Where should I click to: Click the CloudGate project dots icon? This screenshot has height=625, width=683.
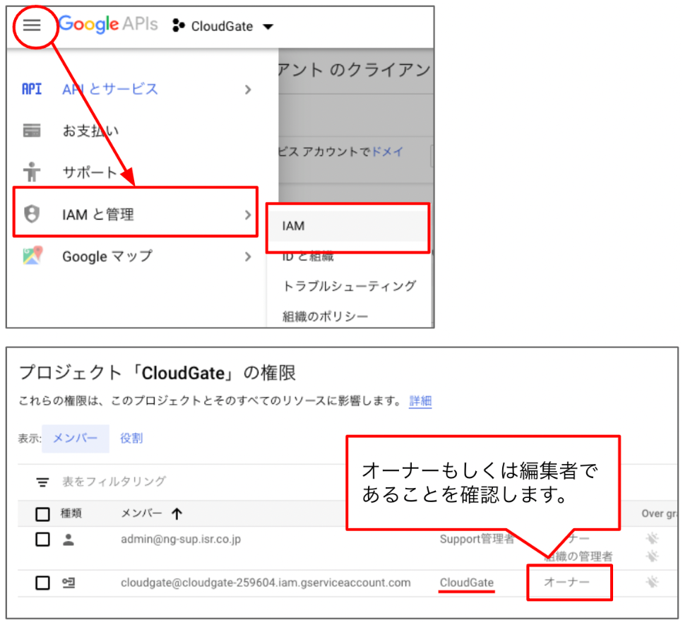click(x=178, y=25)
